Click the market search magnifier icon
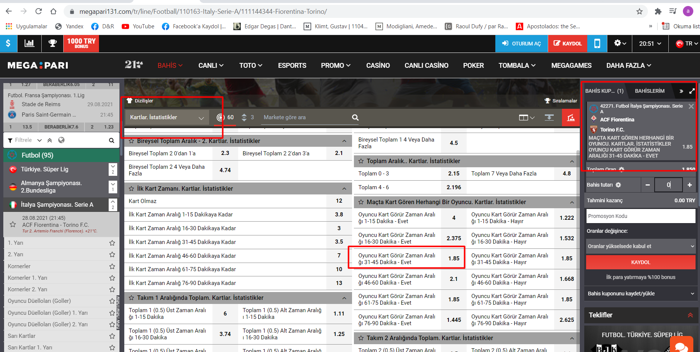This screenshot has height=352, width=700. point(355,117)
